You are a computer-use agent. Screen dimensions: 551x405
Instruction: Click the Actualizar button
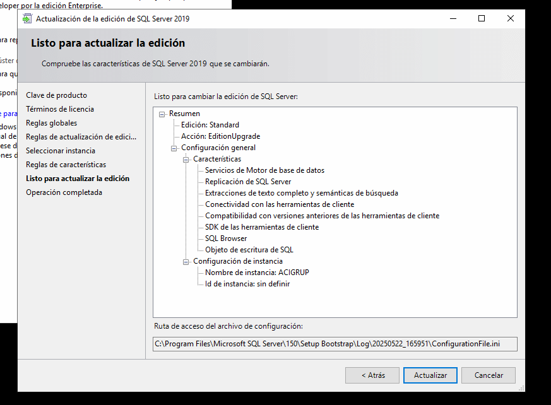(x=430, y=375)
